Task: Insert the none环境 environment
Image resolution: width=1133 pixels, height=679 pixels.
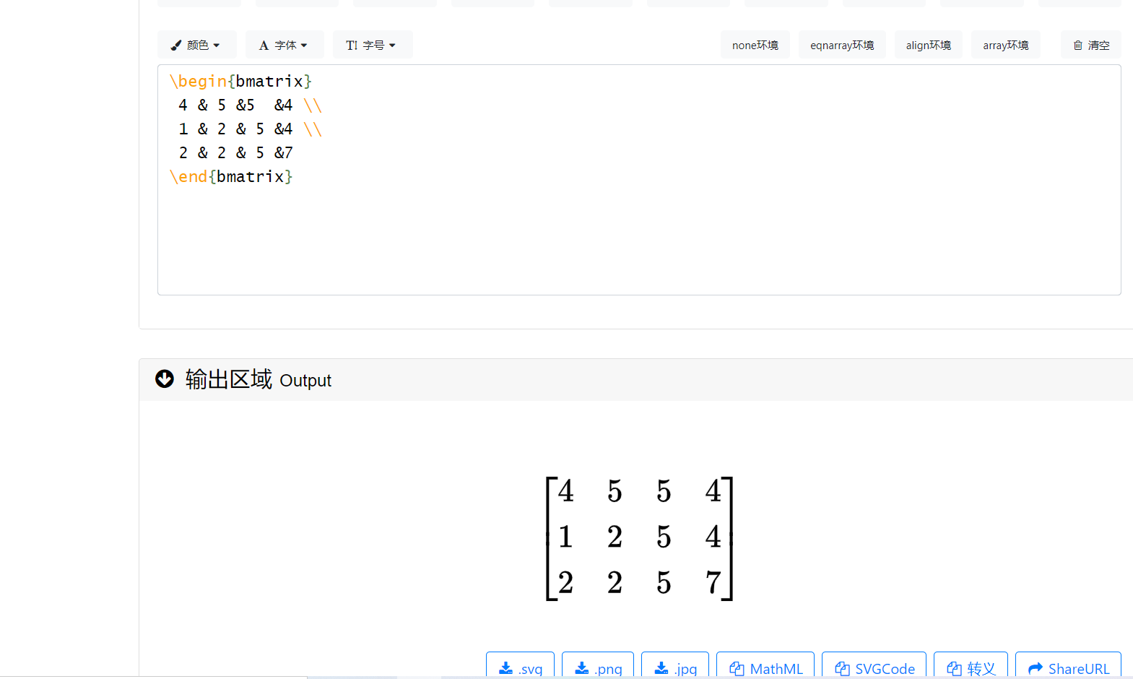Action: pos(755,45)
